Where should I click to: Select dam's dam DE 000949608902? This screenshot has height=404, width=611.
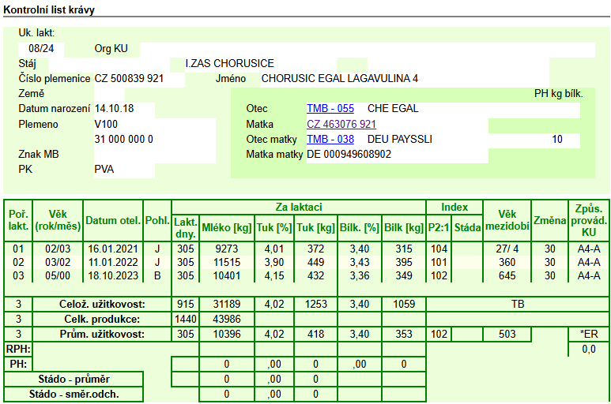point(349,155)
